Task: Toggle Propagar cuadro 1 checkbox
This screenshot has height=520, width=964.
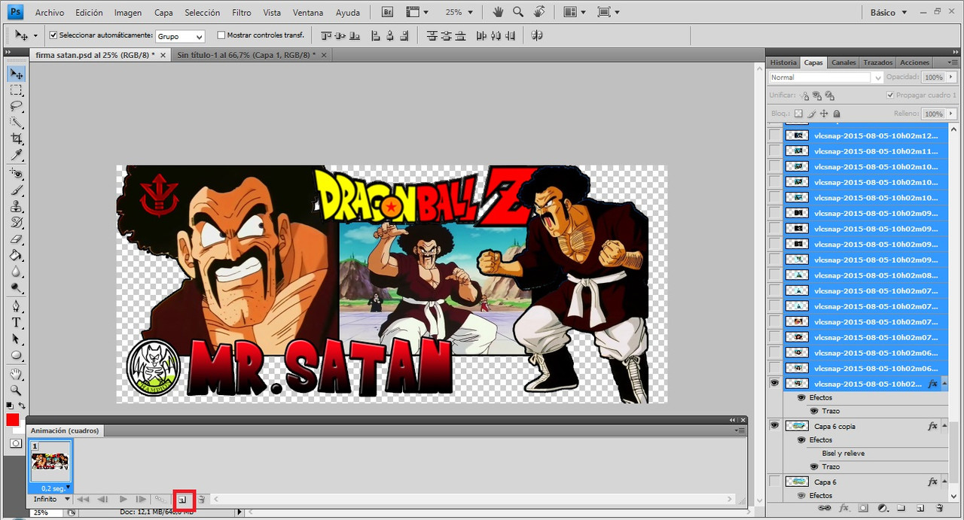Action: 890,96
